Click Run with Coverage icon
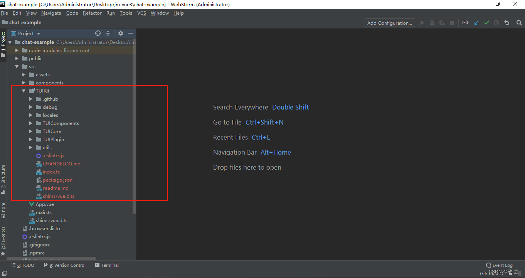Image resolution: width=525 pixels, height=278 pixels. (x=442, y=23)
